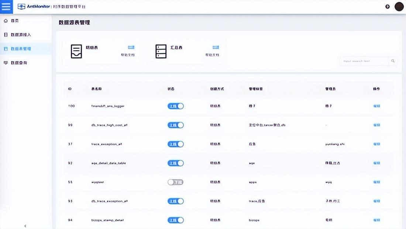Click the blue link beside the server-rack card
Image resolution: width=406 pixels, height=229 pixels.
point(216,47)
